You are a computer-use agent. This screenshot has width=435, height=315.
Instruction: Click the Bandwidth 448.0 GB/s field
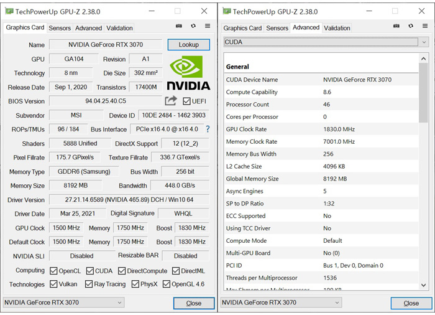pos(180,186)
